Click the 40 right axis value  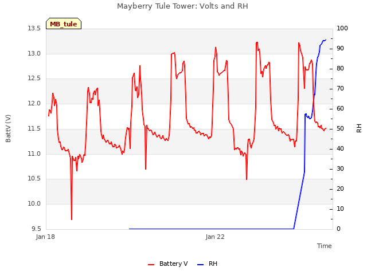coord(340,149)
